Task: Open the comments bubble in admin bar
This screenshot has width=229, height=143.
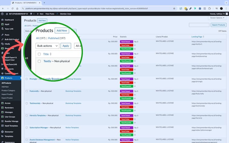Action: click(x=31, y=14)
